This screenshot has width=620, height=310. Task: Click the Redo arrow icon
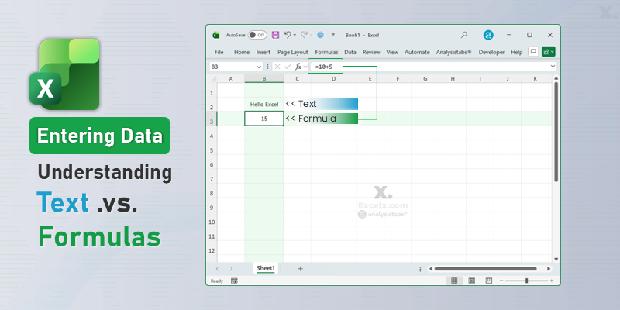(304, 35)
